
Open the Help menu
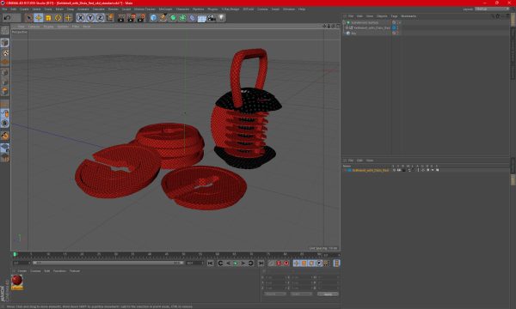[302, 9]
